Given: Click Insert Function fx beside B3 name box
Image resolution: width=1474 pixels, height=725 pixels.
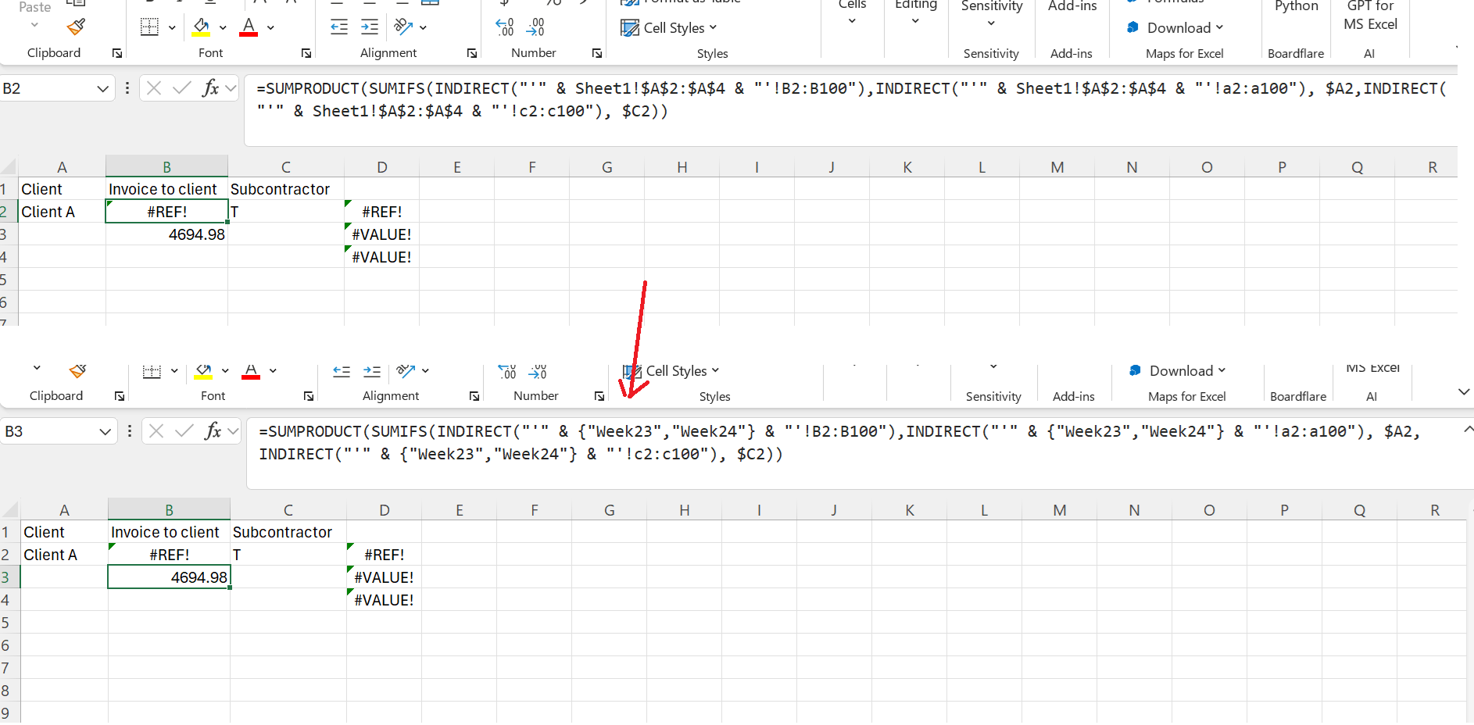Looking at the screenshot, I should click(213, 430).
